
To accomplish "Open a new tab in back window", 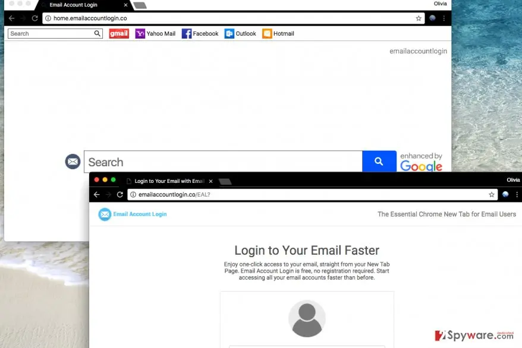I will 140,5.
